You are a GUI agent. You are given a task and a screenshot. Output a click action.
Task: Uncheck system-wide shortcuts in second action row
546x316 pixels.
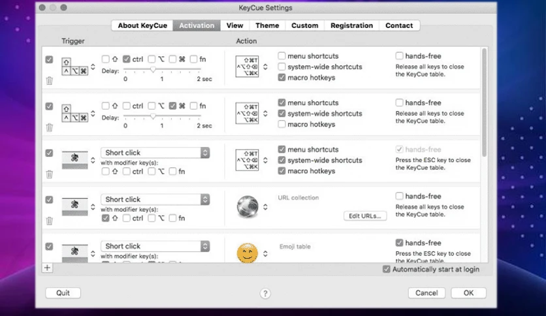(281, 114)
